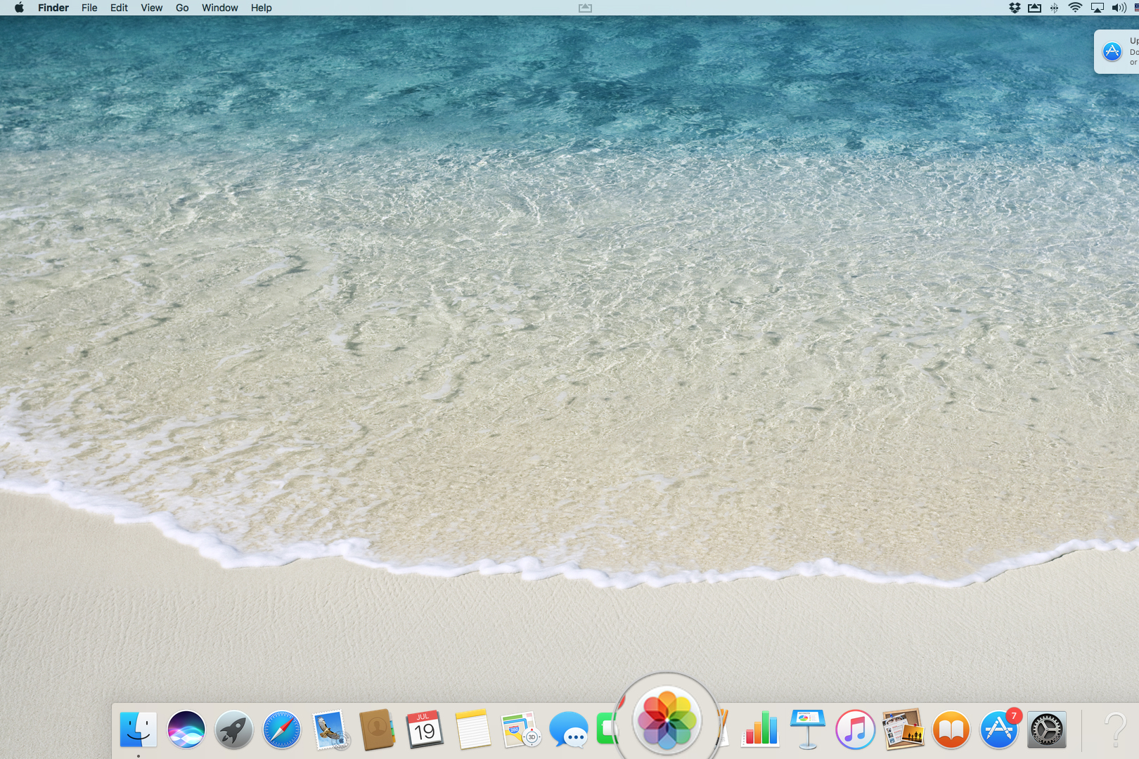This screenshot has height=759, width=1139.
Task: Open the Go menu
Action: coord(182,8)
